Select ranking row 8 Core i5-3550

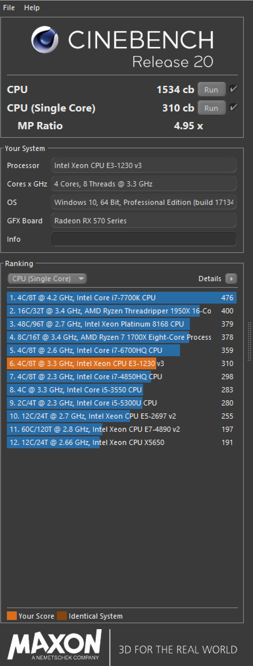122,390
